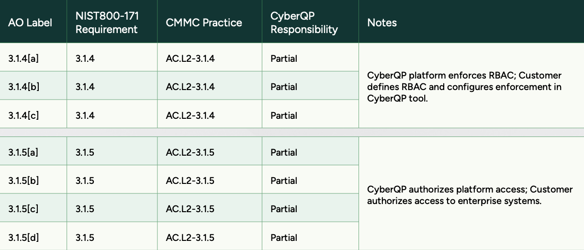Select the NIST requirement cell in row 3.1.5[a]
584x250 pixels.
tap(85, 152)
